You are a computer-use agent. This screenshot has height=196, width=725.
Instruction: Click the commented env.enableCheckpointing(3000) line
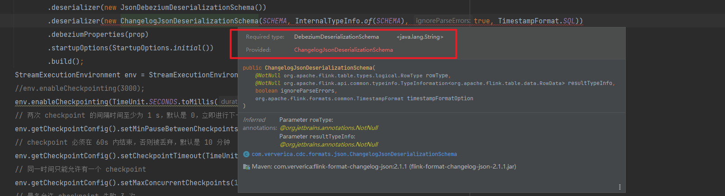point(79,89)
